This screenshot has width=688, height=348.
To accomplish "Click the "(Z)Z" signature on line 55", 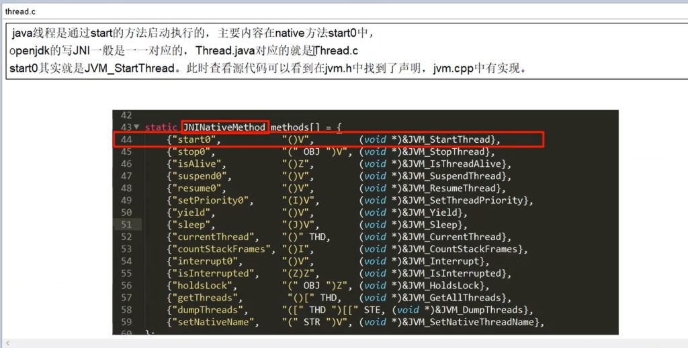I will (298, 274).
